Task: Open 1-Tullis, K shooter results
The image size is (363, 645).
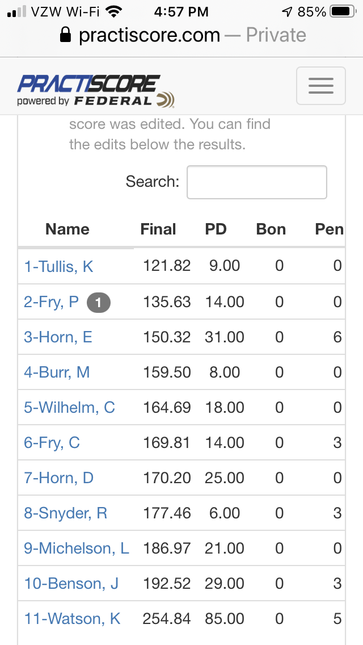Action: pyautogui.click(x=59, y=266)
